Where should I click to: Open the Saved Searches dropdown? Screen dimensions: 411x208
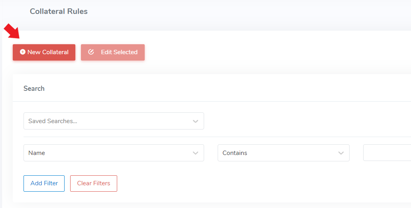click(x=114, y=121)
